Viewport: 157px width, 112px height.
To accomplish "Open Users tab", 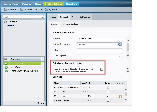I will [38, 4].
